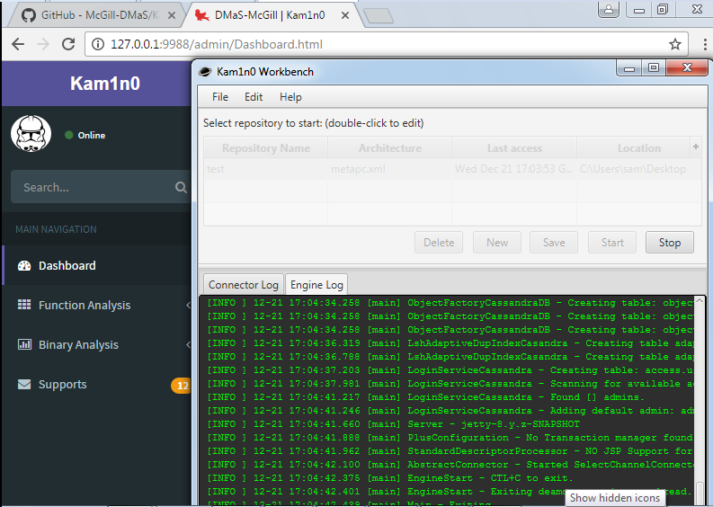Close the GitHub McGill-DMaS tab
This screenshot has width=713, height=507.
172,15
